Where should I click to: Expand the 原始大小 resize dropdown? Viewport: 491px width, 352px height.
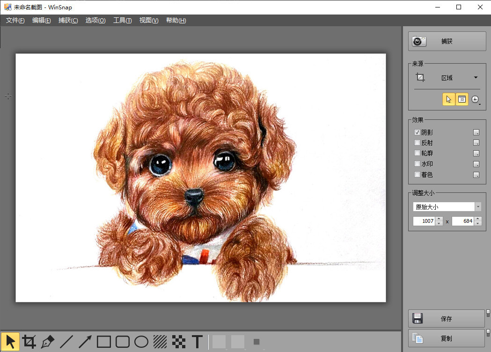pyautogui.click(x=477, y=207)
